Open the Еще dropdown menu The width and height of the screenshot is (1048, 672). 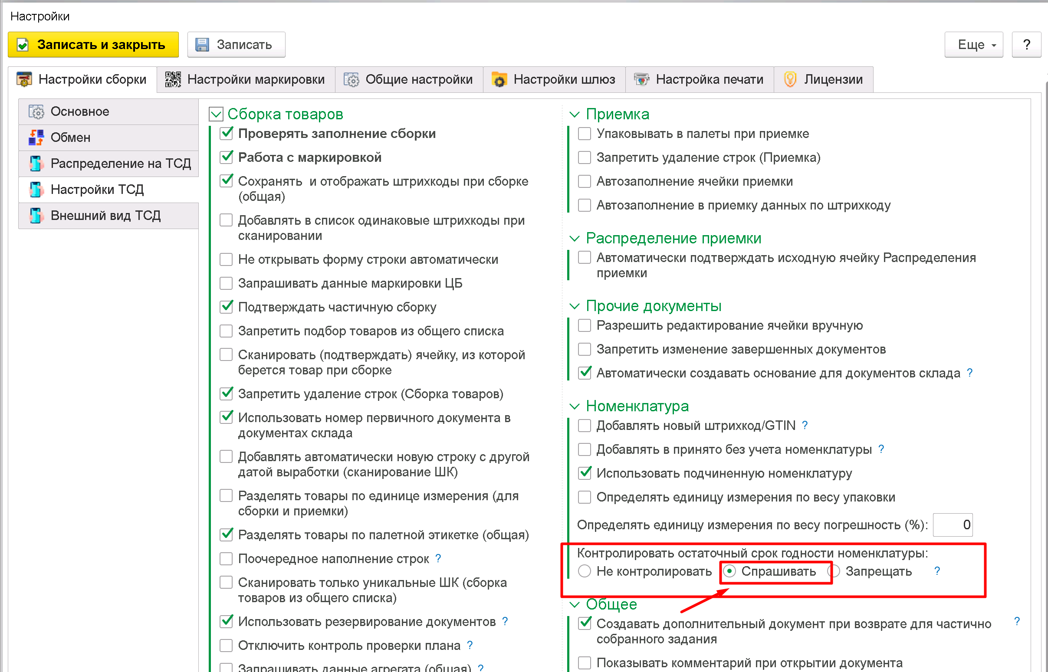click(973, 45)
